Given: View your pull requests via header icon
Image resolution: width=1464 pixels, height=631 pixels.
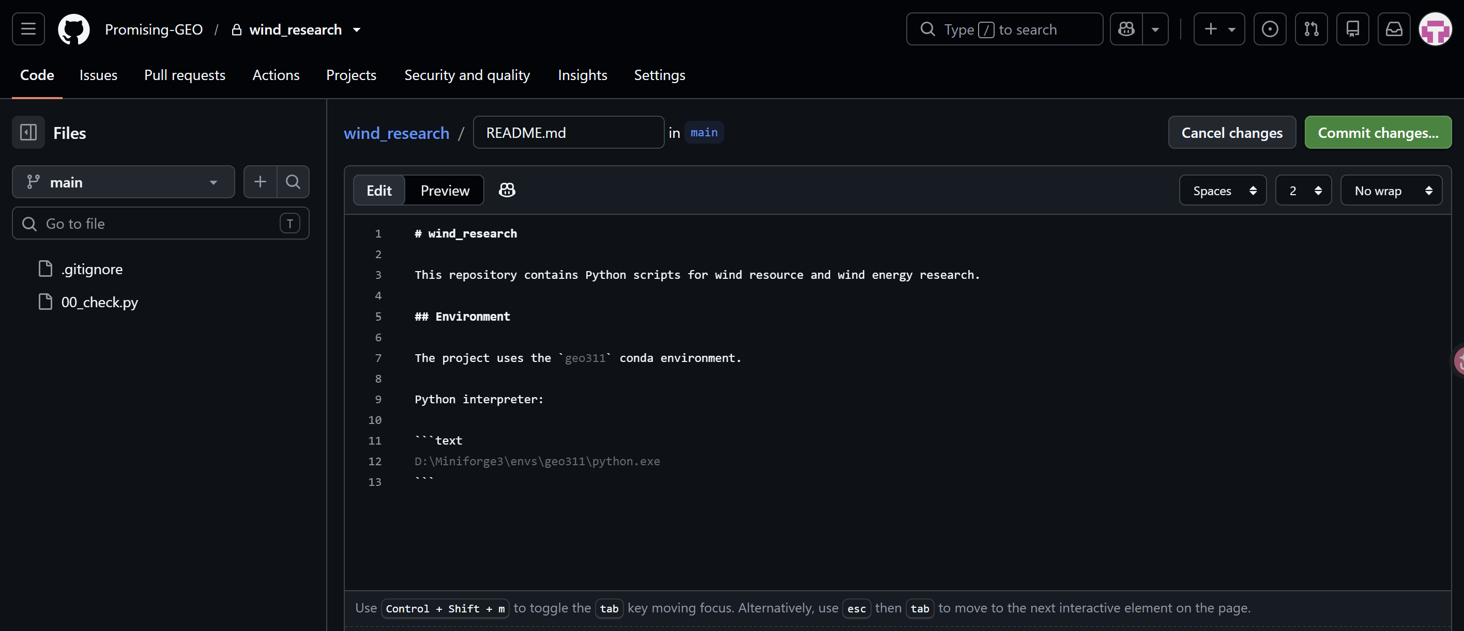Looking at the screenshot, I should tap(1311, 29).
